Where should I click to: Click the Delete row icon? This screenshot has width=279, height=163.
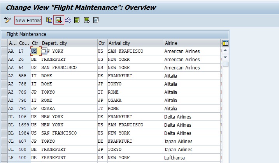tap(58, 20)
